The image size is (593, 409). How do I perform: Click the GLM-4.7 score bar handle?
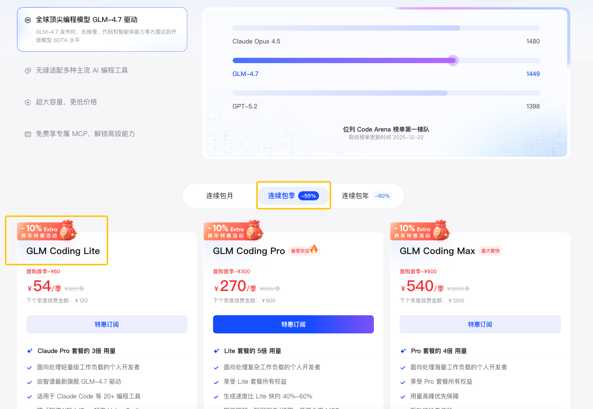pyautogui.click(x=453, y=60)
